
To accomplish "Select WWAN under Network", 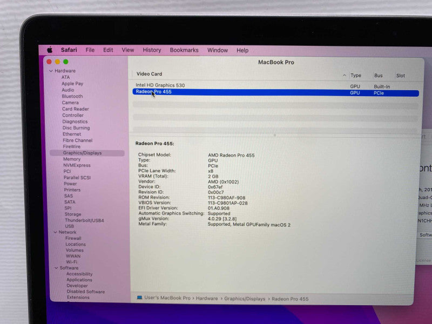I will [73, 256].
